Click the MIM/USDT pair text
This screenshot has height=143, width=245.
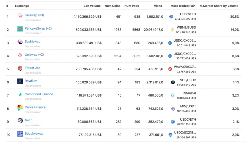coord(188,106)
